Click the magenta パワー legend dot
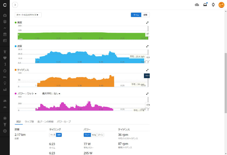The height and width of the screenshot is (155, 227). click(x=16, y=94)
